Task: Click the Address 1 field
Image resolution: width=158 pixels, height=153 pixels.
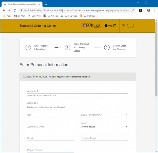Action: [x=77, y=91]
